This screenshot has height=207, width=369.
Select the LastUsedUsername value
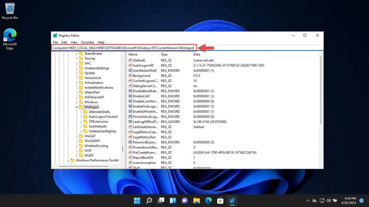point(145,127)
